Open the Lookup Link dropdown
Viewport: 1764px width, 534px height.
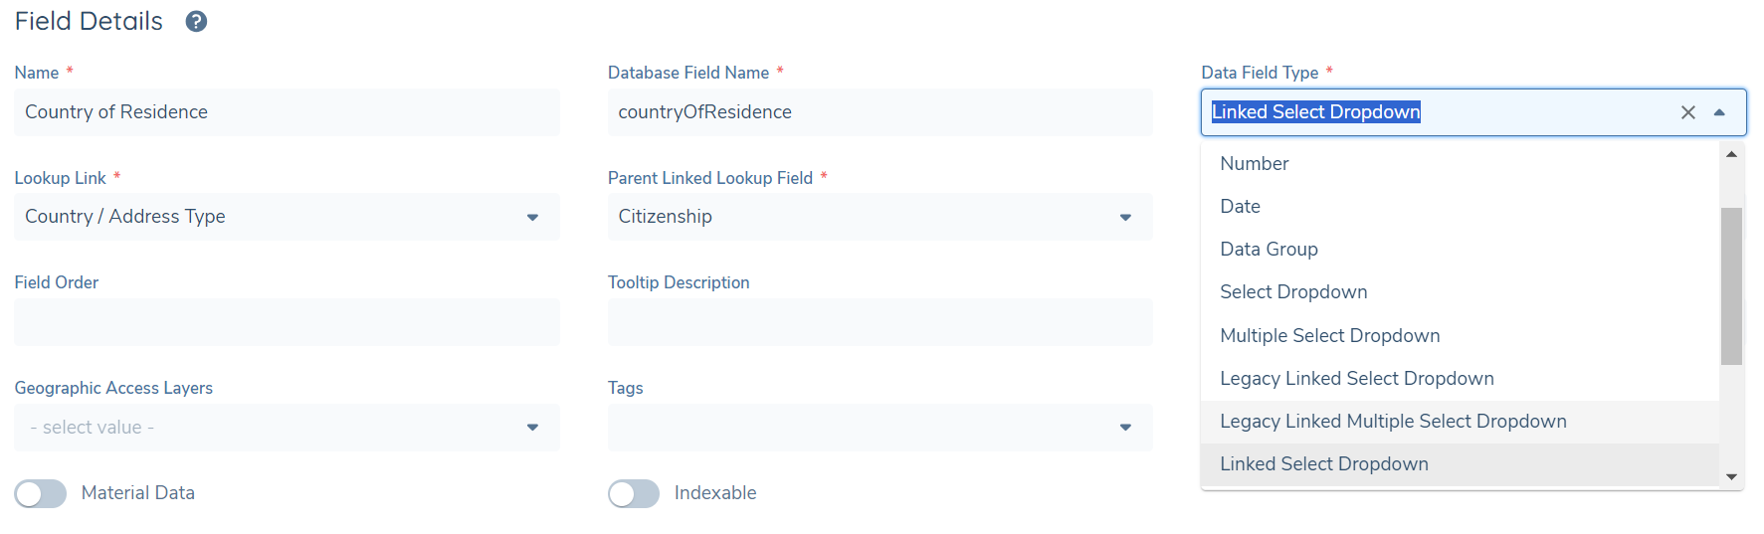point(532,217)
